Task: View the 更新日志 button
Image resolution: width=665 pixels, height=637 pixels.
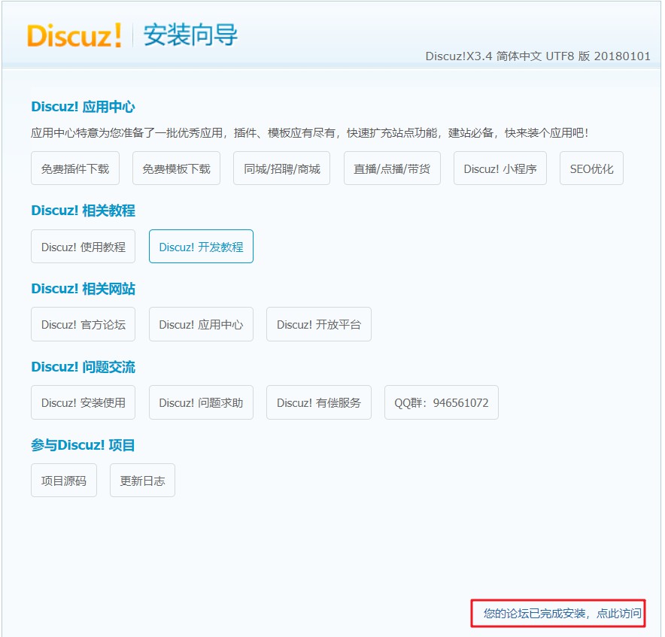Action: pos(142,481)
